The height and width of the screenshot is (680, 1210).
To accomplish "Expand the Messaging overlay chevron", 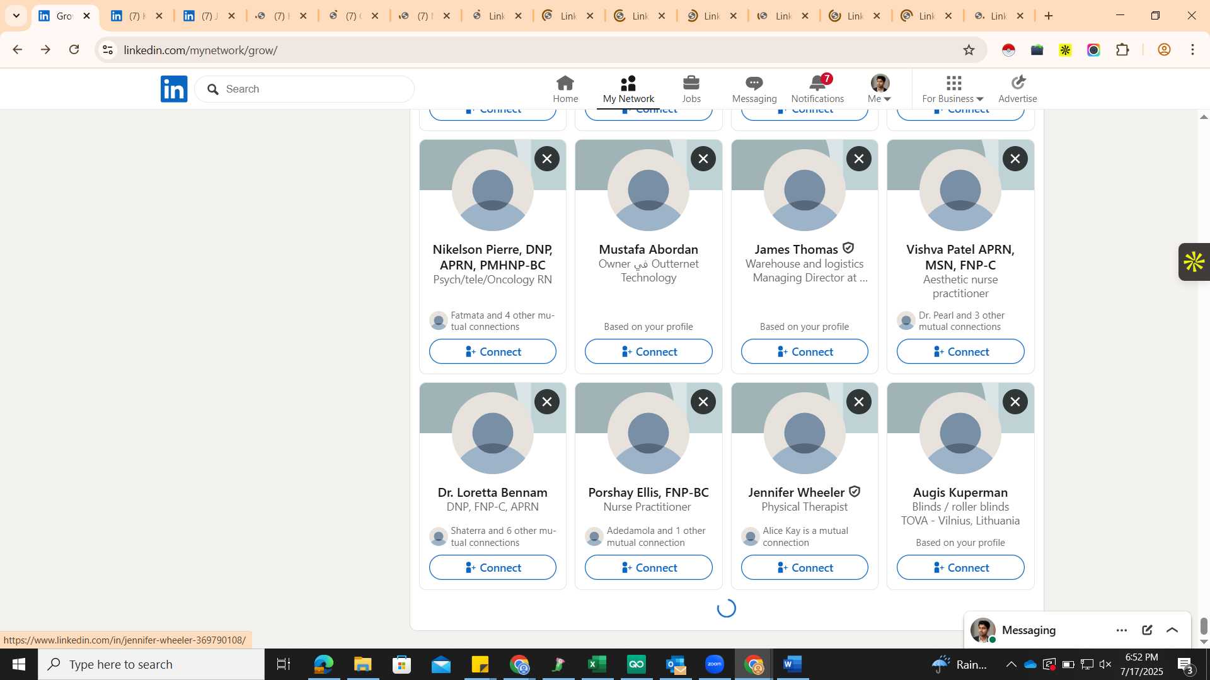I will click(x=1172, y=630).
